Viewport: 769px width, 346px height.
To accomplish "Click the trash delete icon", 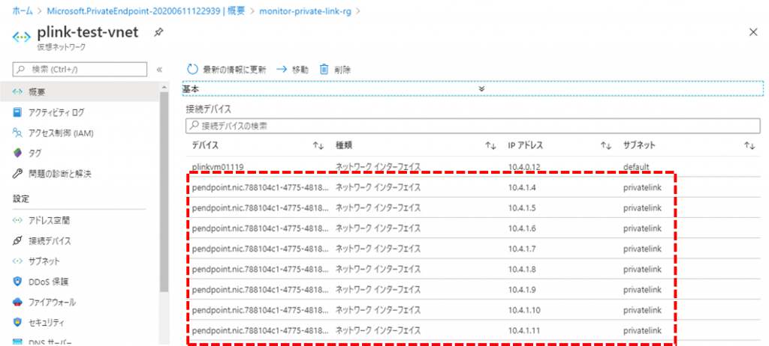I will [x=324, y=70].
